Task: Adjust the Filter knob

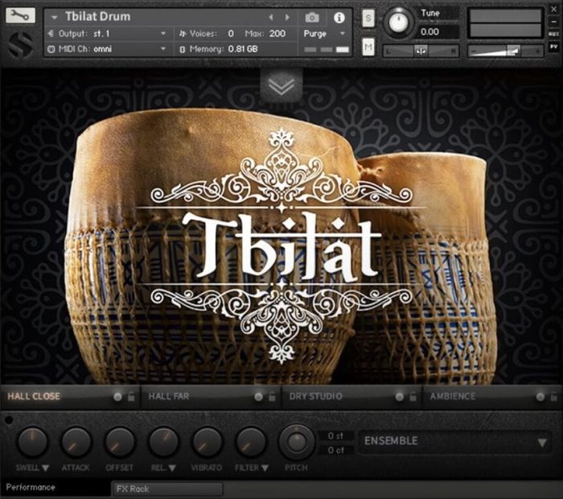Action: click(x=251, y=442)
